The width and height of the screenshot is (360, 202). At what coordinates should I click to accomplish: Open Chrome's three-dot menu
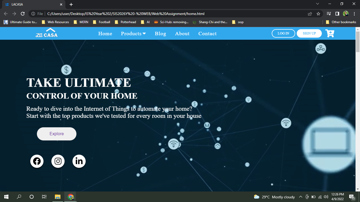(x=354, y=14)
